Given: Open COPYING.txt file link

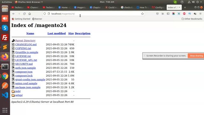Looking at the screenshot, I should coord(23,48).
